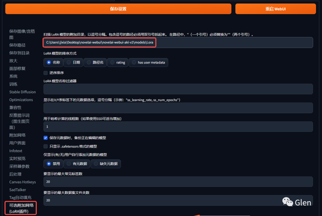The height and width of the screenshot is (216, 322).
Task: Open the 放大 settings section
Action: [x=13, y=61]
